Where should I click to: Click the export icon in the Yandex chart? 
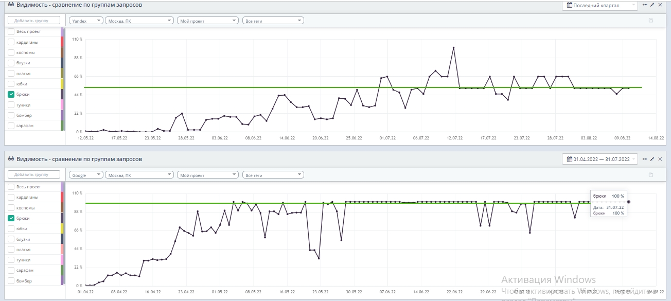click(650, 21)
